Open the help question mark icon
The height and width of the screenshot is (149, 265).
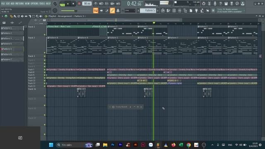pyautogui.click(x=220, y=4)
